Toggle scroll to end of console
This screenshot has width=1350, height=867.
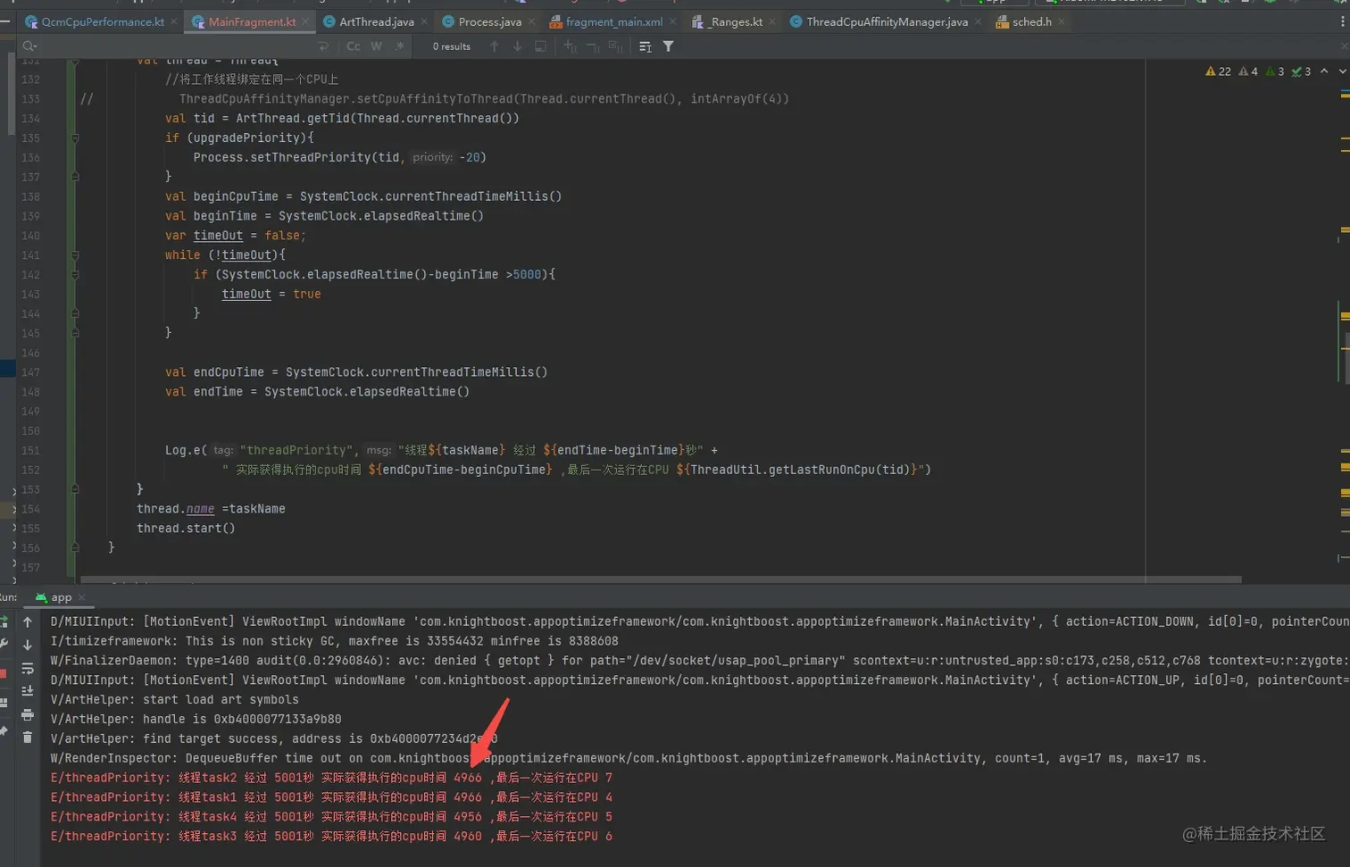pos(28,691)
